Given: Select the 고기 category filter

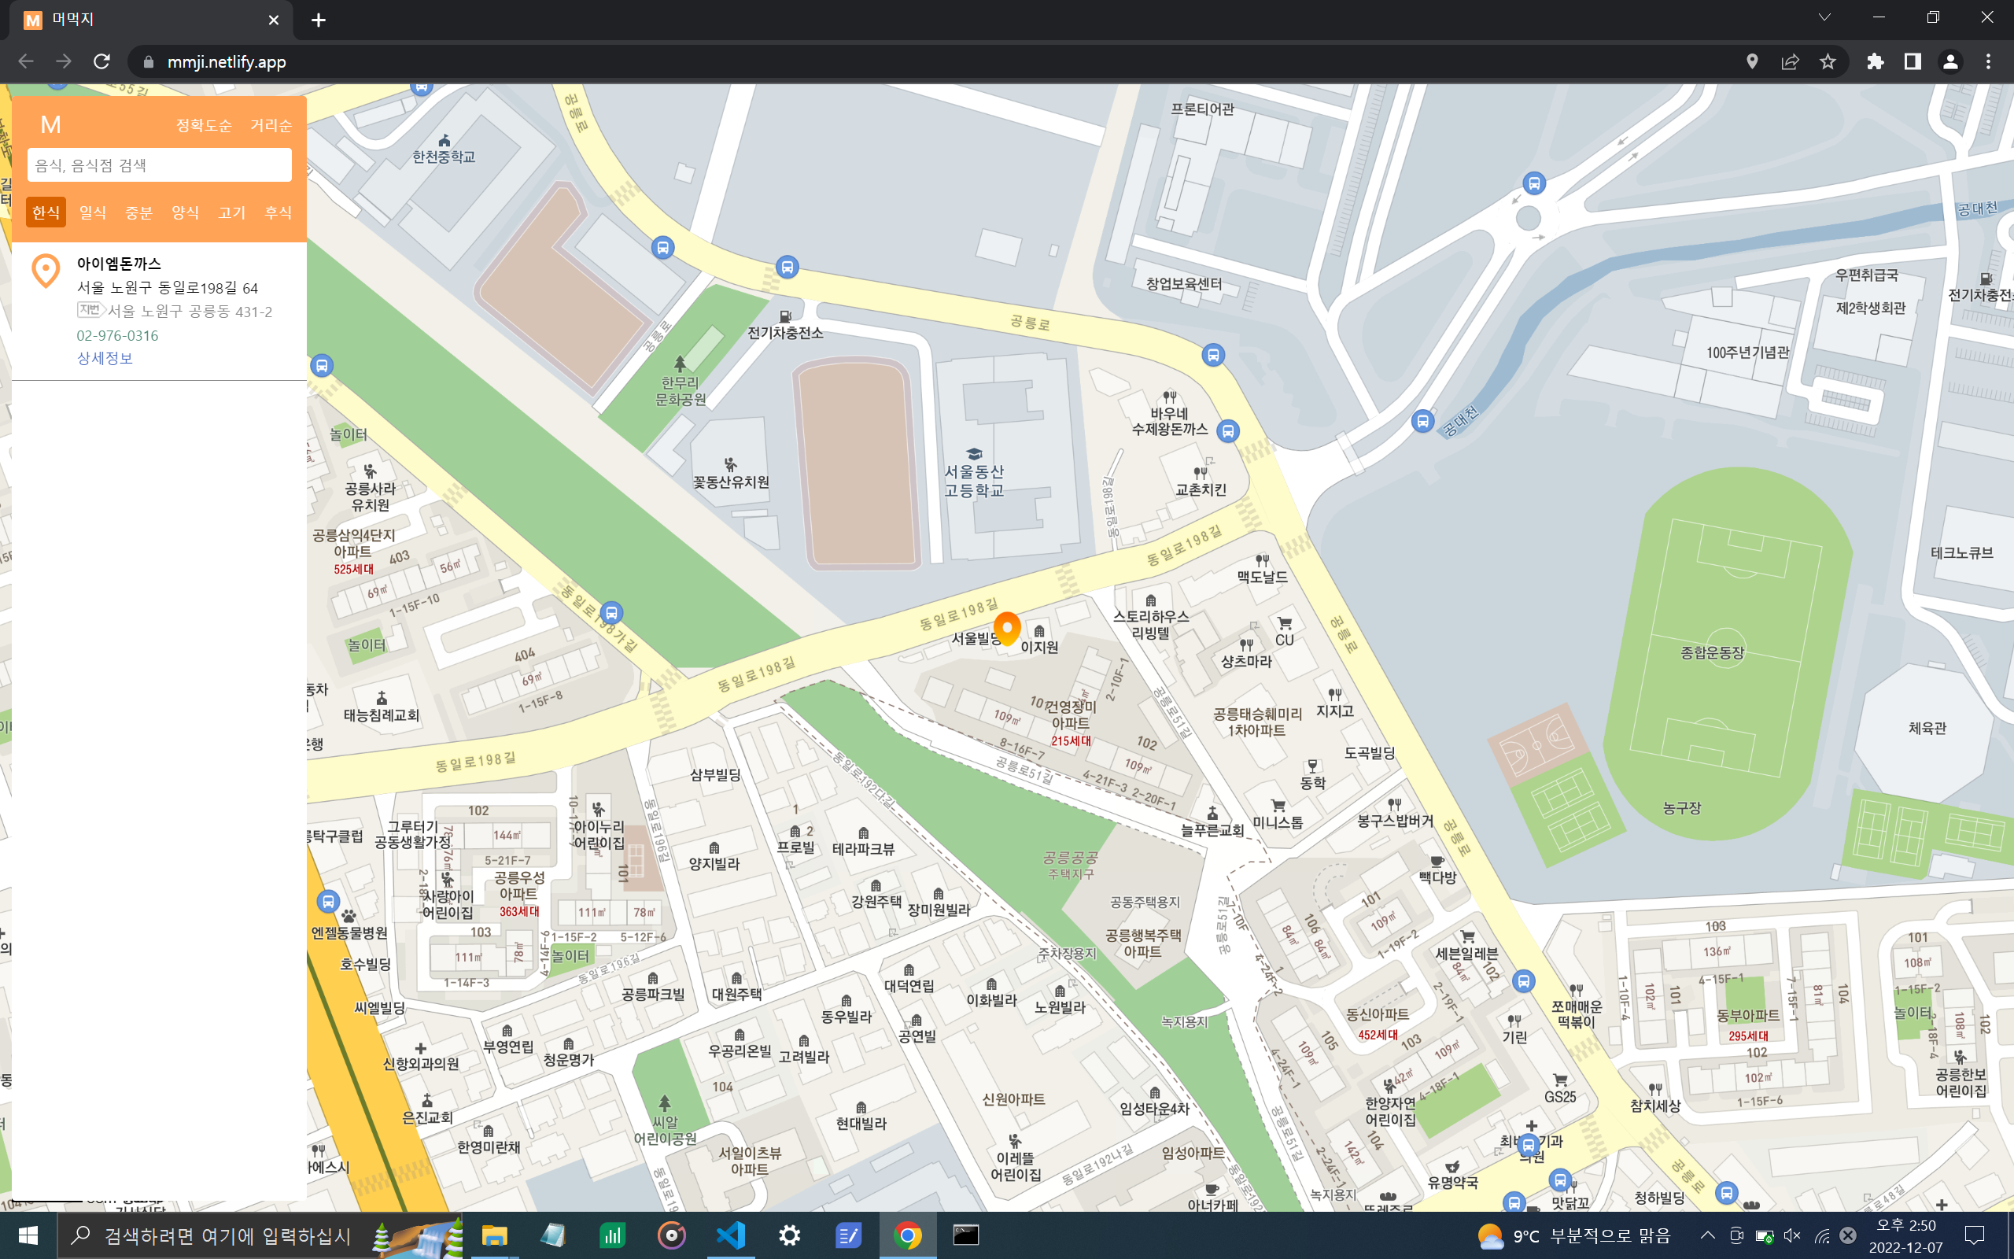Looking at the screenshot, I should coord(231,212).
